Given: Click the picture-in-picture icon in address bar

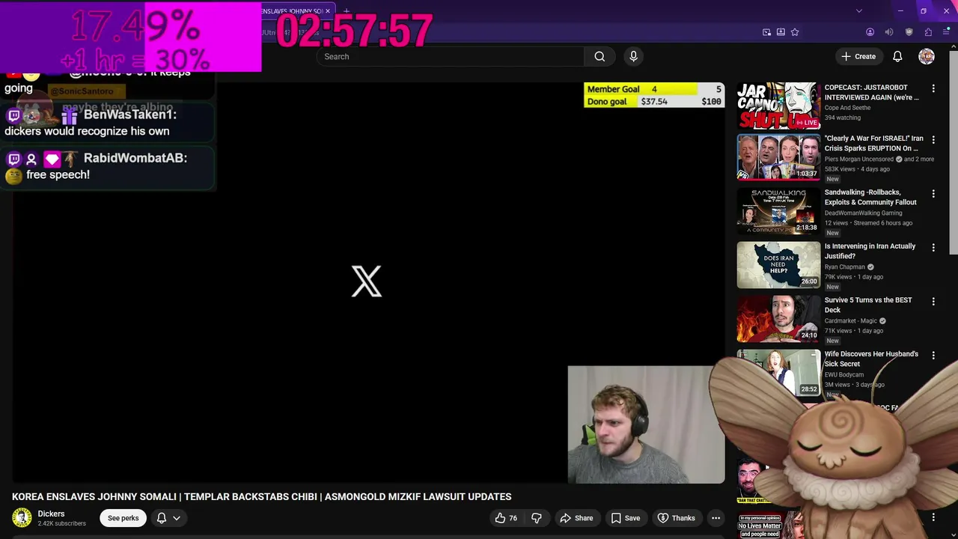Looking at the screenshot, I should (766, 32).
